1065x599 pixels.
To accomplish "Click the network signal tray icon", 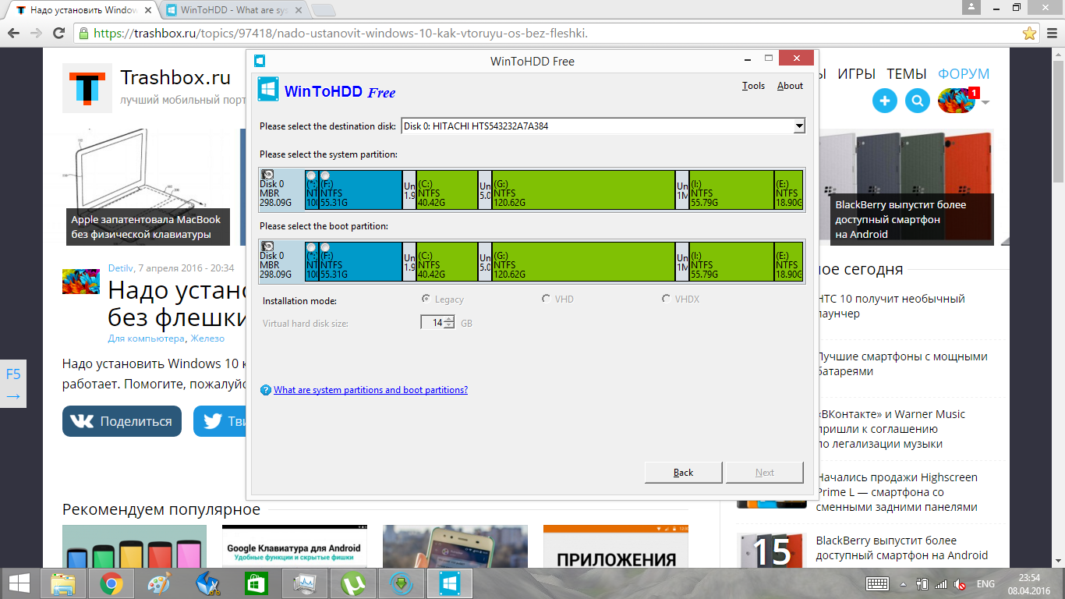I will point(941,584).
